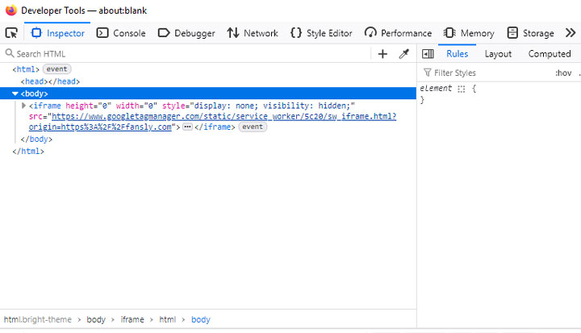Click the iframe width attribute
The width and height of the screenshot is (581, 333).
[x=136, y=106]
